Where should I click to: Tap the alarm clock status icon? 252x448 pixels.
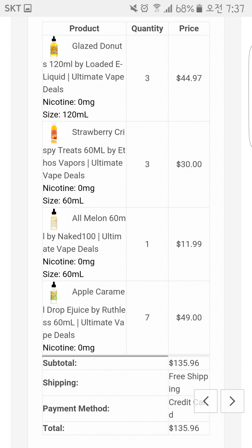pyautogui.click(x=145, y=9)
